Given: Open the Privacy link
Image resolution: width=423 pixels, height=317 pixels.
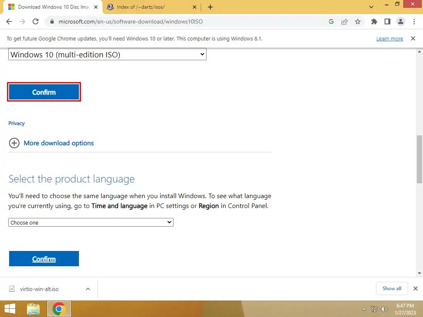Looking at the screenshot, I should [17, 123].
